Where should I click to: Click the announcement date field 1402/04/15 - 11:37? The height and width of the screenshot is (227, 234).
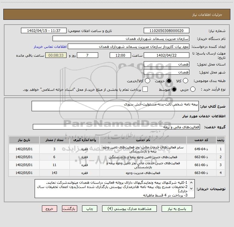click(x=44, y=31)
